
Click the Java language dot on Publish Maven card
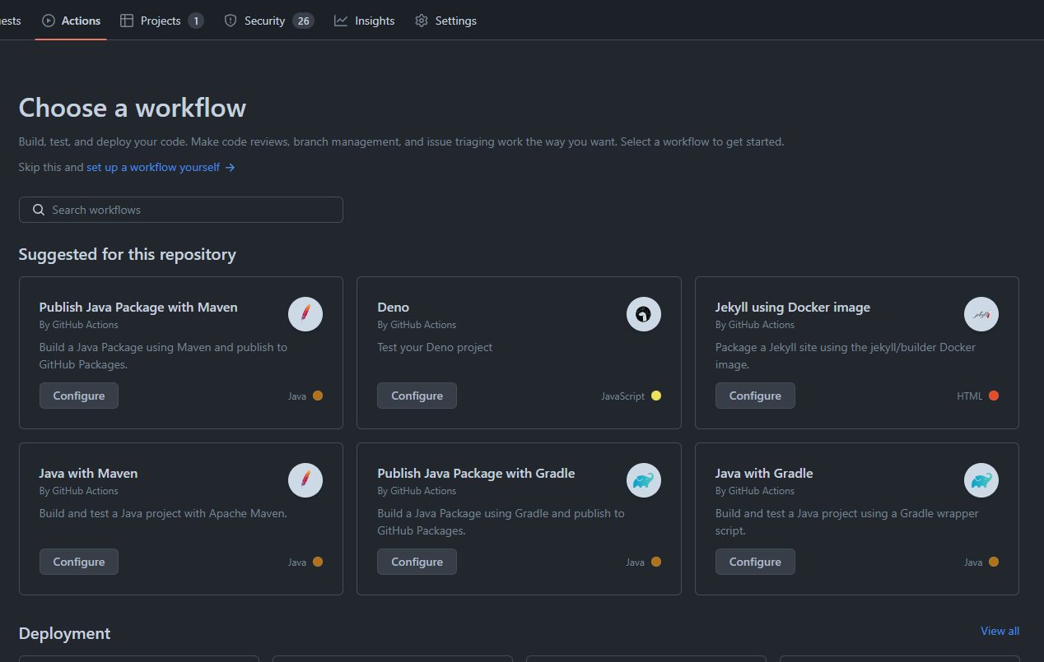(x=318, y=396)
